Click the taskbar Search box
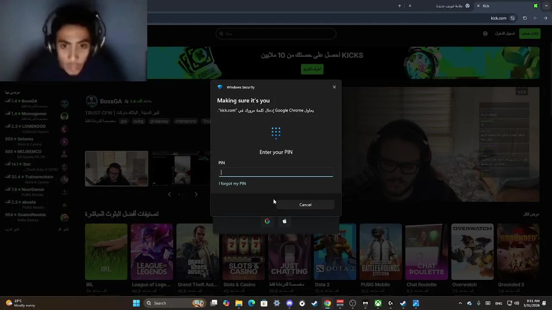This screenshot has width=552, height=310. (x=176, y=303)
